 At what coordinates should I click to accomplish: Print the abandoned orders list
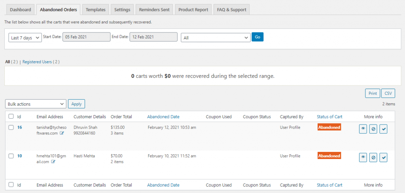point(373,93)
